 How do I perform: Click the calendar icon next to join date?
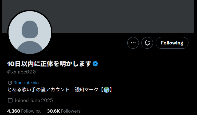tap(10, 100)
